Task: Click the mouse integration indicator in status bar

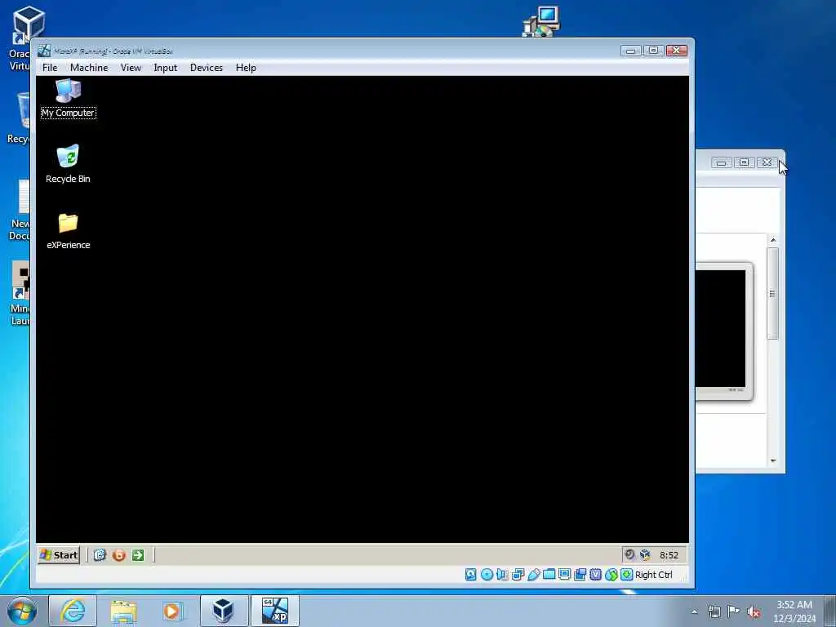Action: 611,574
